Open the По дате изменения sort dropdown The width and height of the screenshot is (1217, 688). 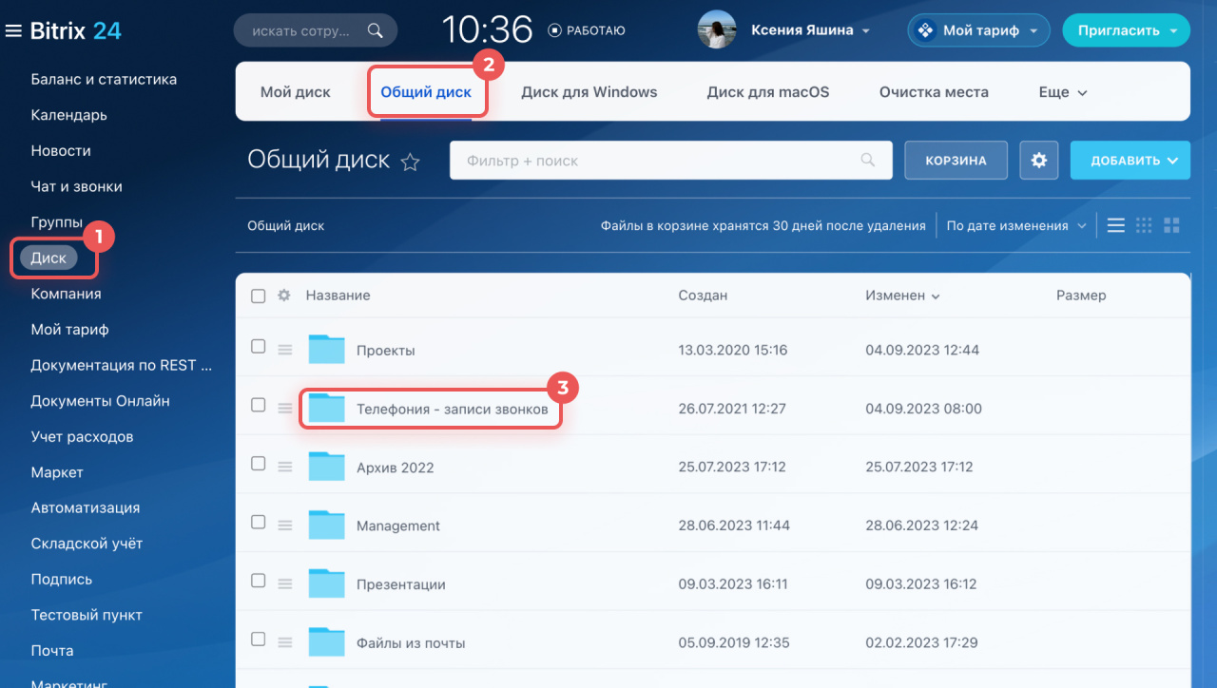pos(1016,226)
